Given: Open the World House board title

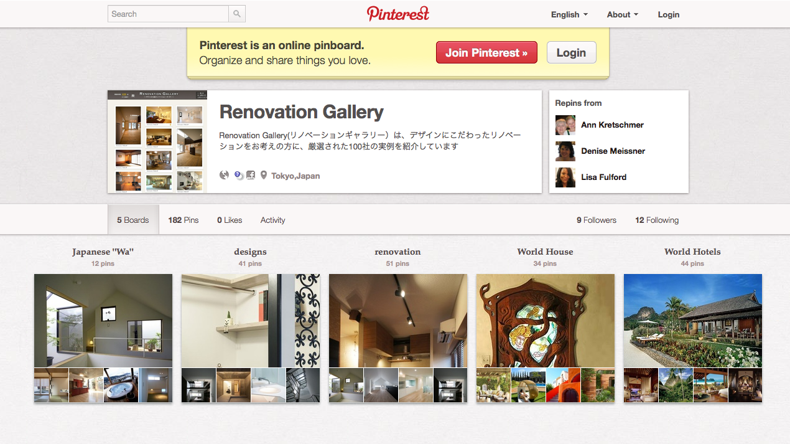Looking at the screenshot, I should tap(545, 252).
